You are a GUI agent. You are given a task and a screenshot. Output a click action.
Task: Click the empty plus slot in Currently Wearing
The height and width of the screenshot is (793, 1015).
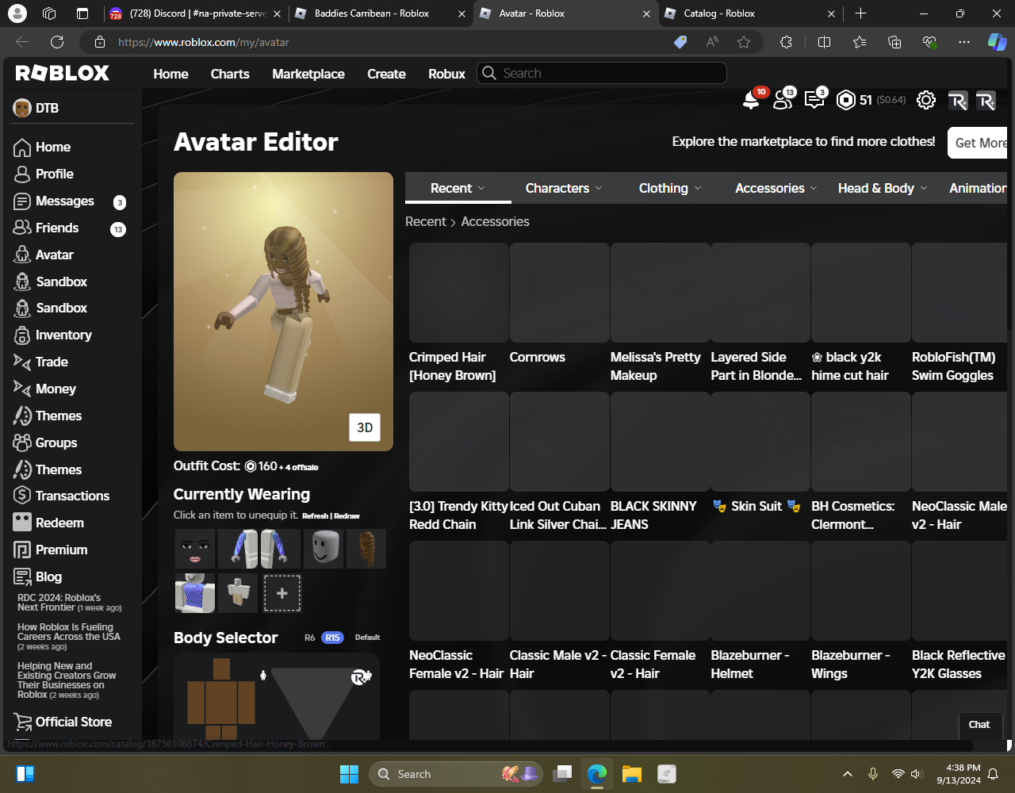[x=282, y=592]
